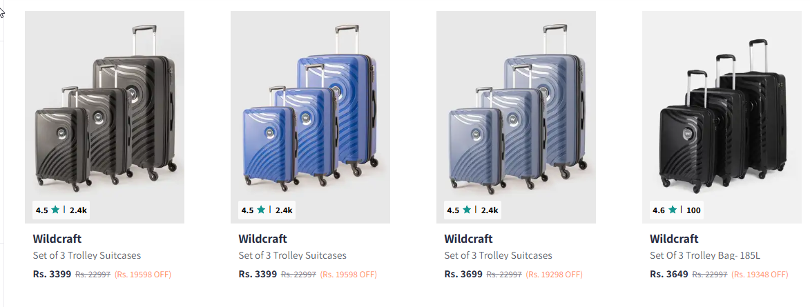Click the (Rs. 19298 OFF) discount text
810x307 pixels.
click(x=555, y=275)
